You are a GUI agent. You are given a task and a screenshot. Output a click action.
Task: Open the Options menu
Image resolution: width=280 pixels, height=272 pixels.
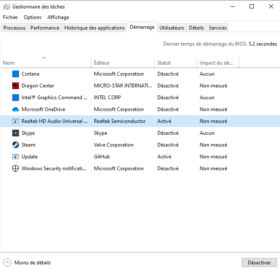tap(33, 17)
